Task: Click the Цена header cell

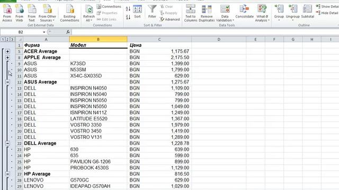Action: (x=159, y=45)
